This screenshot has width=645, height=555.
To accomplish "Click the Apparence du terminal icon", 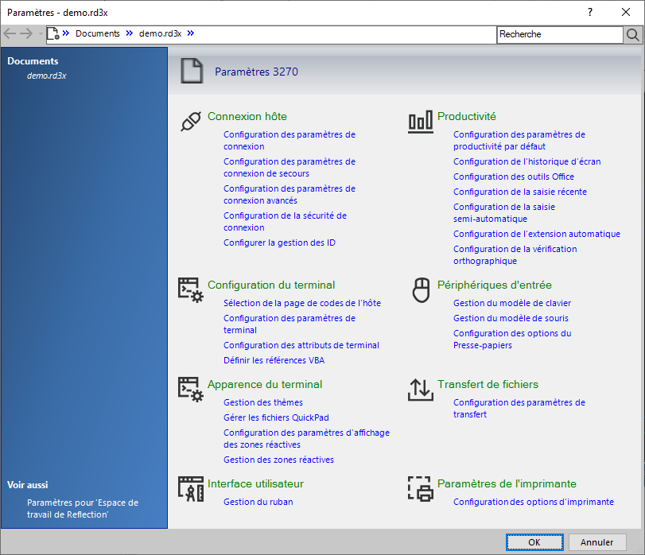I will (190, 390).
